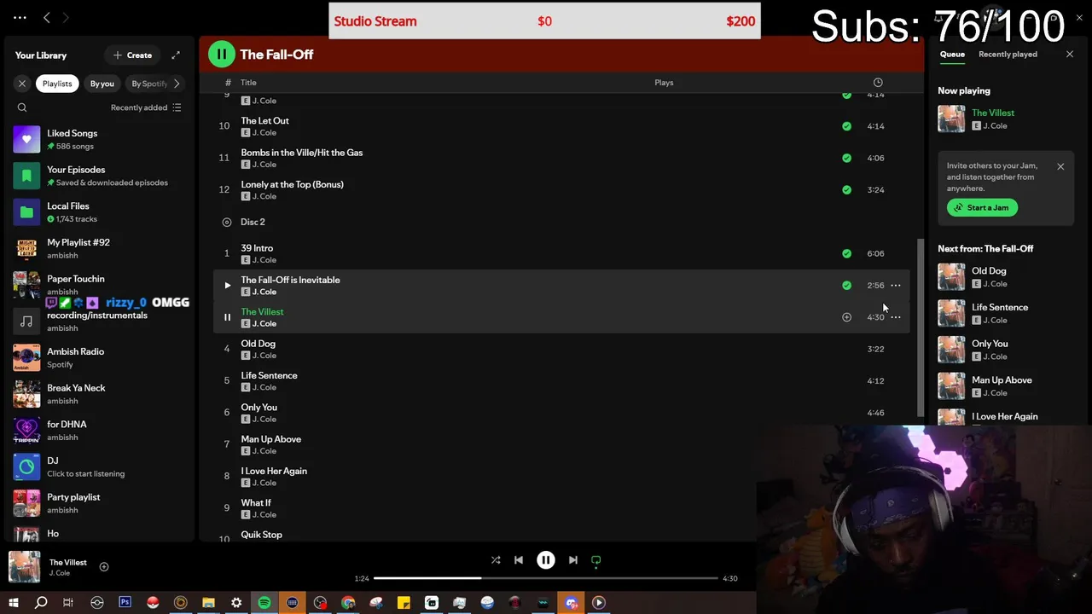Open the Recently added sort dropdown
The height and width of the screenshot is (614, 1092).
point(146,107)
